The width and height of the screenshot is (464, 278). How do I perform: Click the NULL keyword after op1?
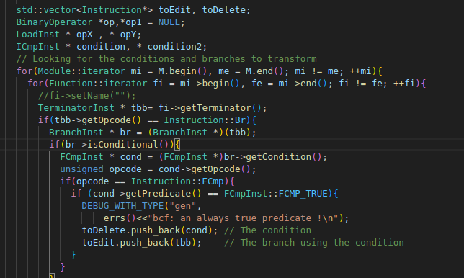[x=169, y=22]
